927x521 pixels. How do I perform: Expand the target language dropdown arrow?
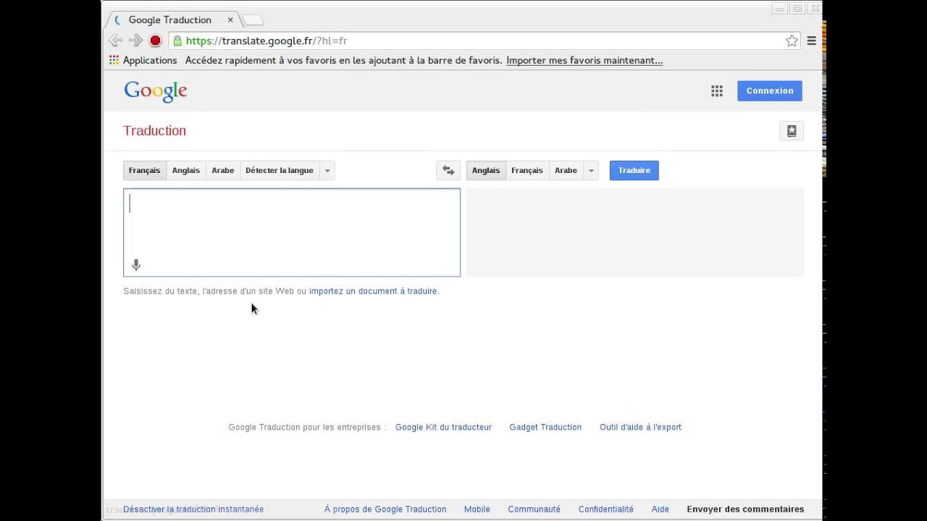pyautogui.click(x=591, y=170)
